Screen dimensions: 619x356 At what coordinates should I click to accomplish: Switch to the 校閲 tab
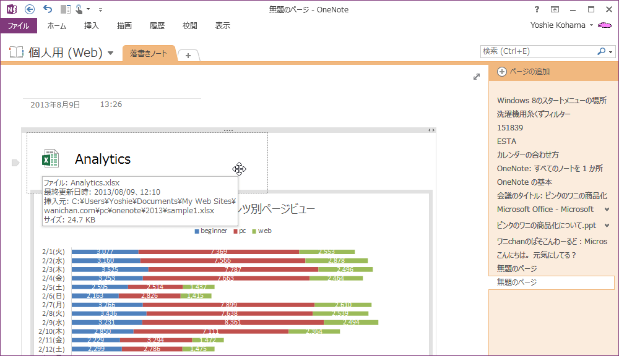pos(189,25)
